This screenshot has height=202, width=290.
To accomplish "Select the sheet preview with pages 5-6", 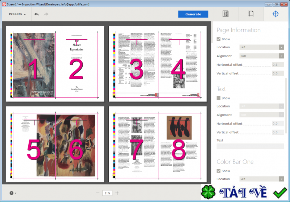I will [55, 144].
